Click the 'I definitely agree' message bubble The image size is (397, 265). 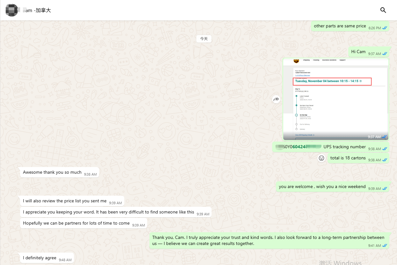(x=40, y=258)
